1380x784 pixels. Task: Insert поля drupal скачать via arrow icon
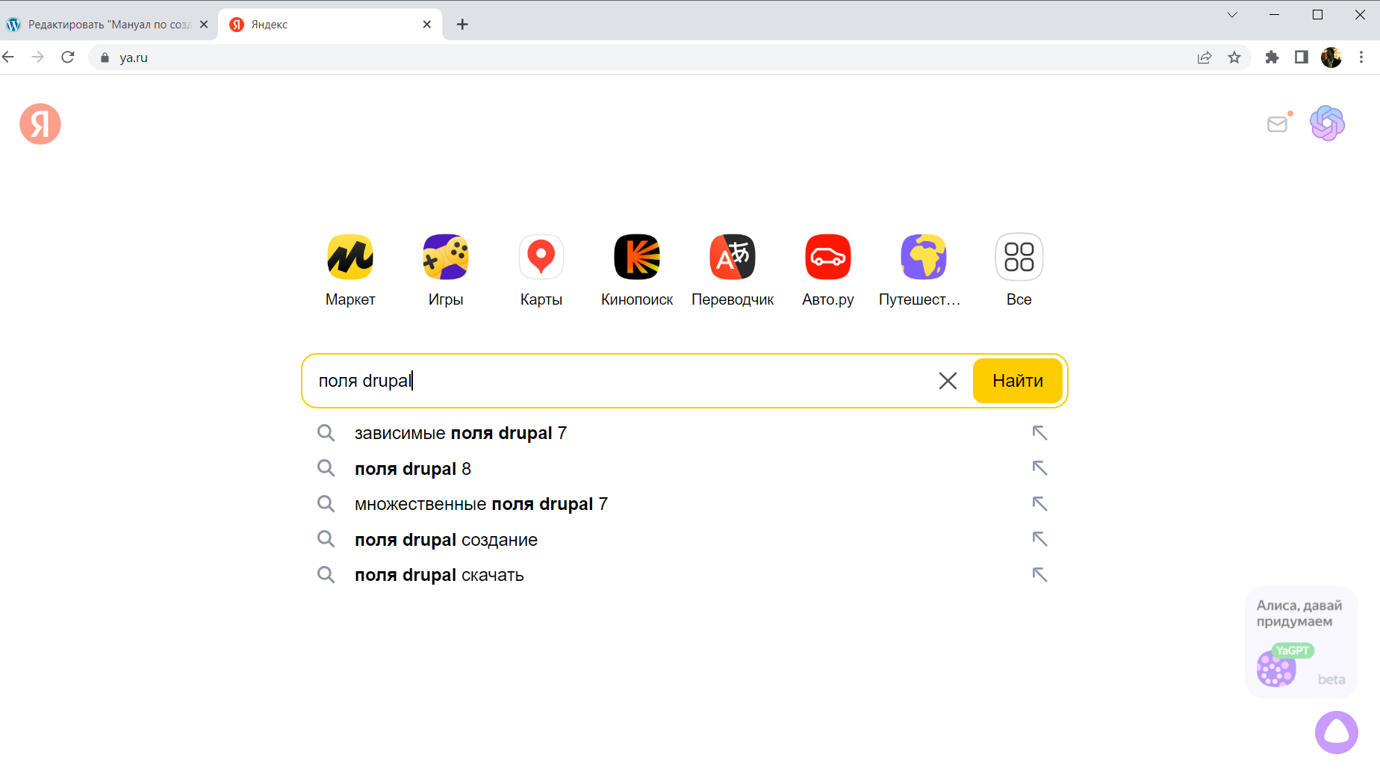coord(1039,575)
